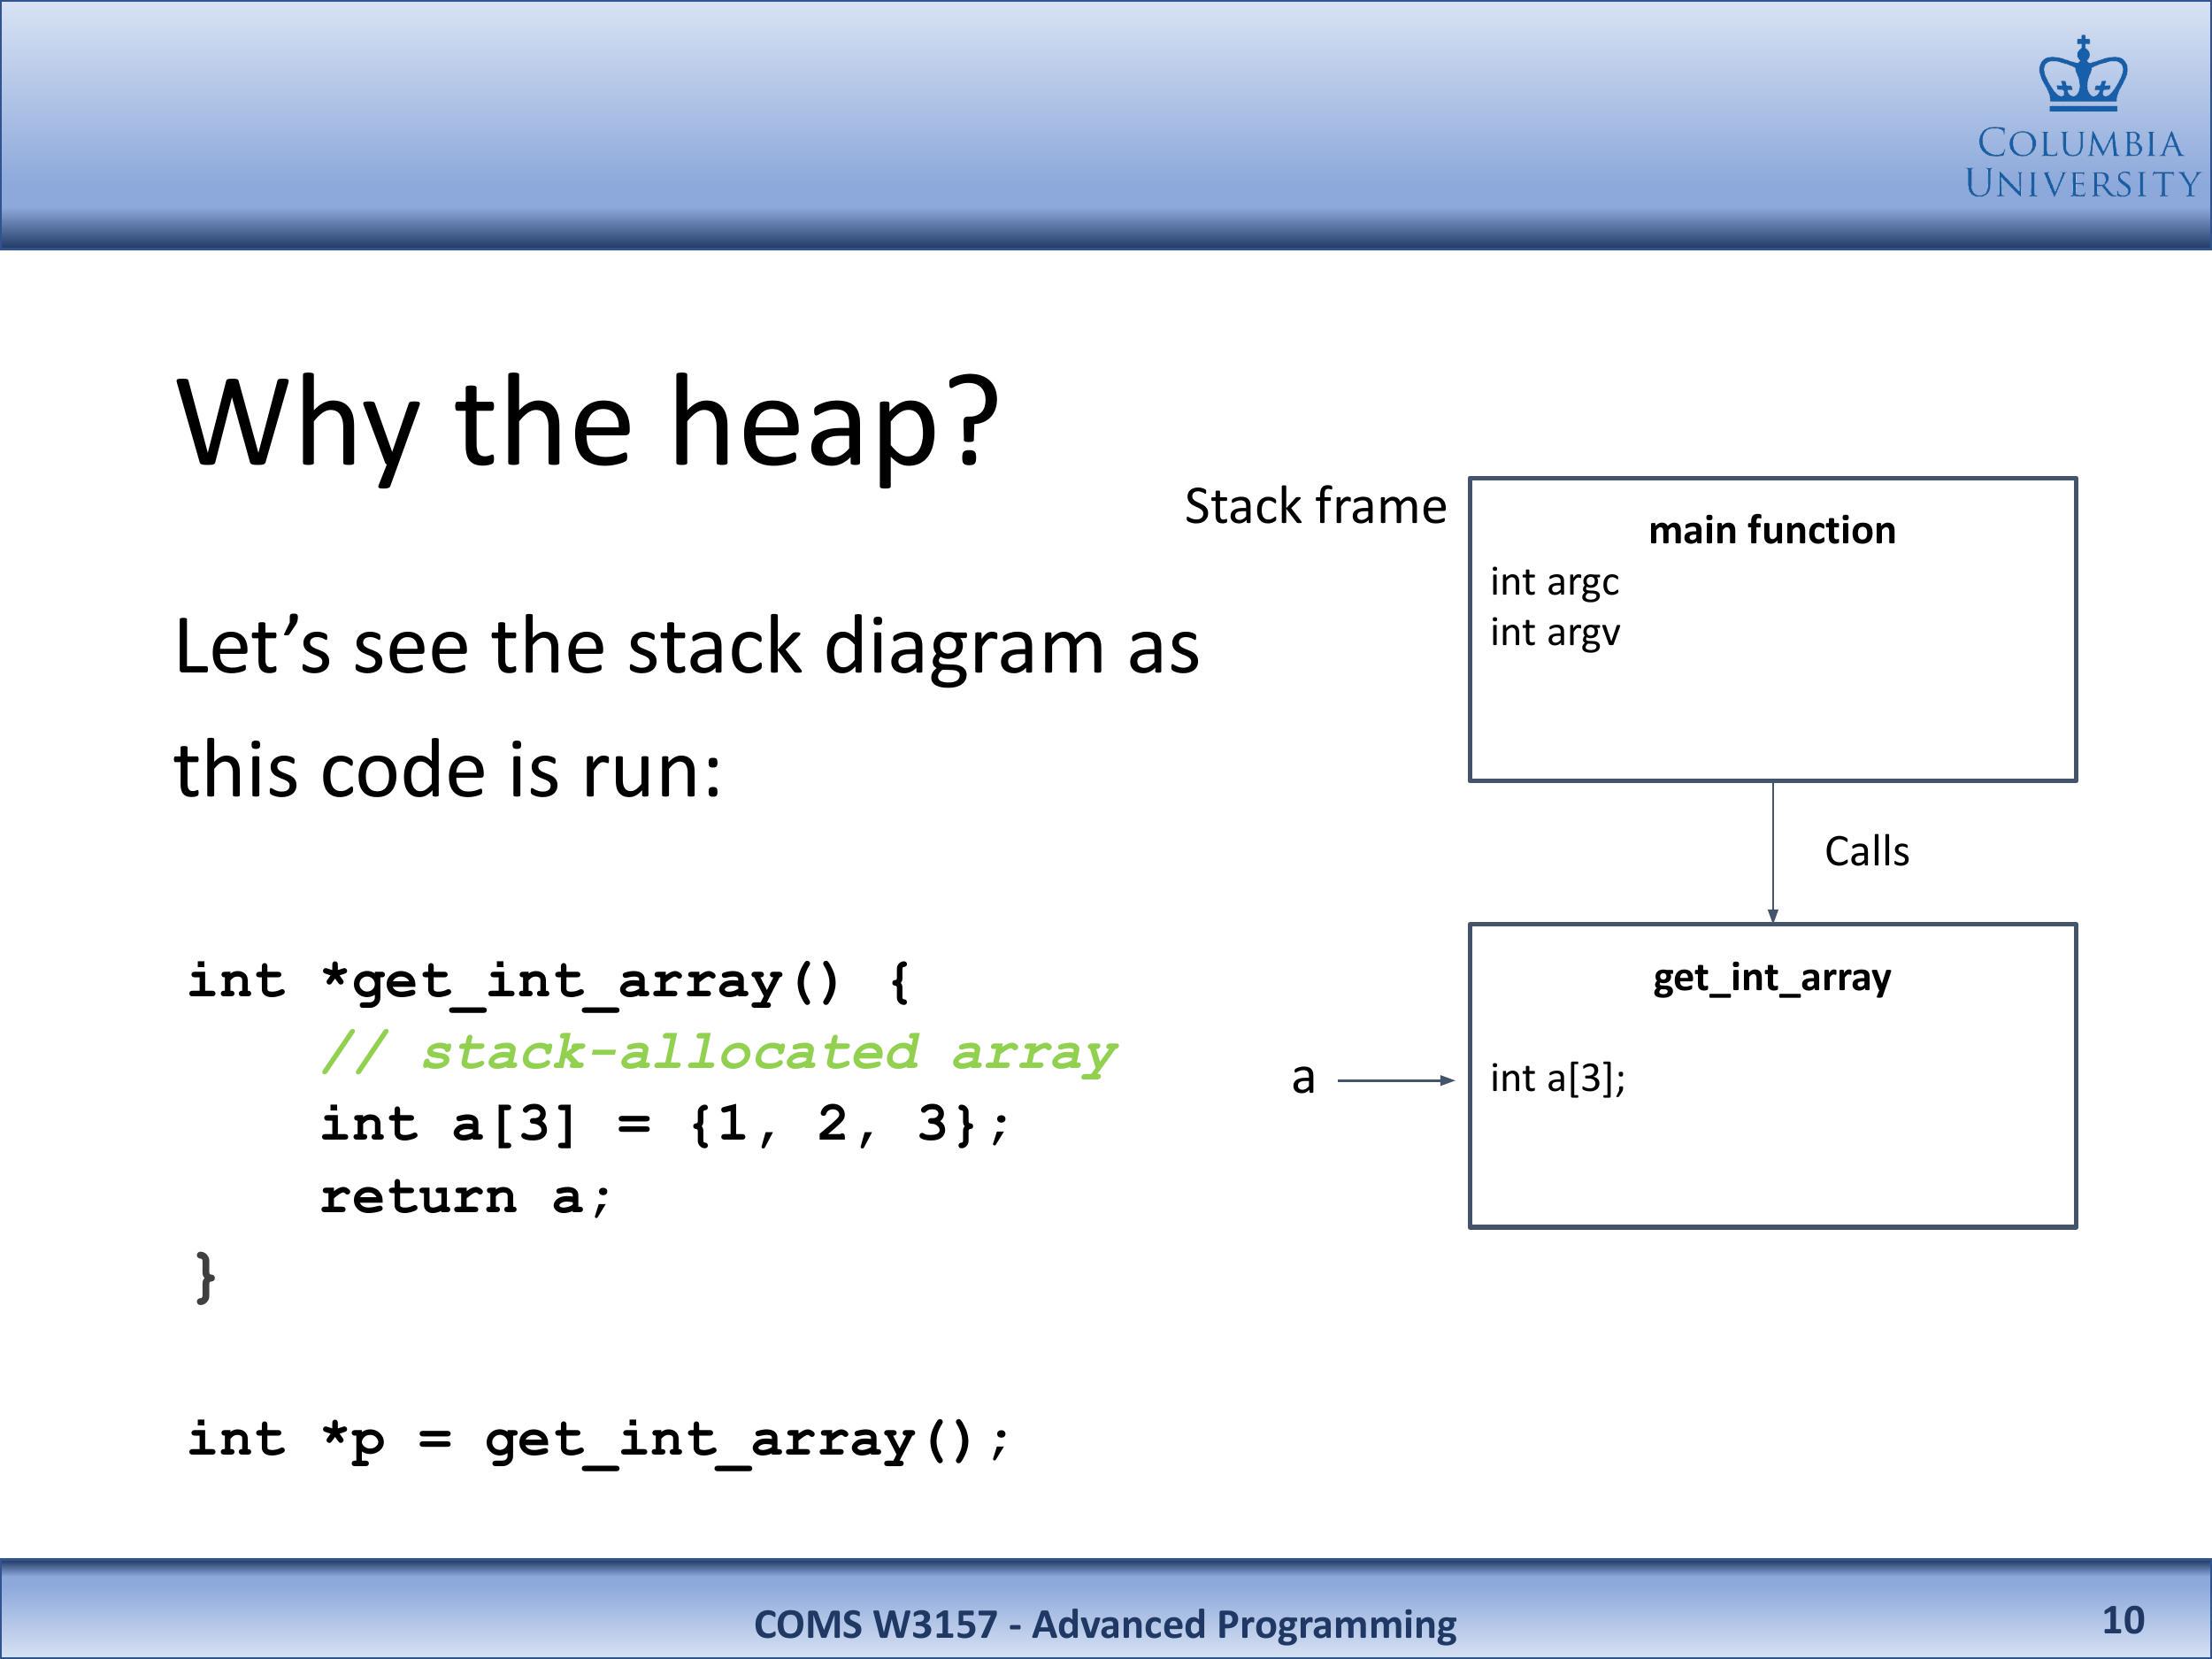Click the 'main function' box heading
Viewport: 2212px width, 1659px height.
click(1771, 530)
